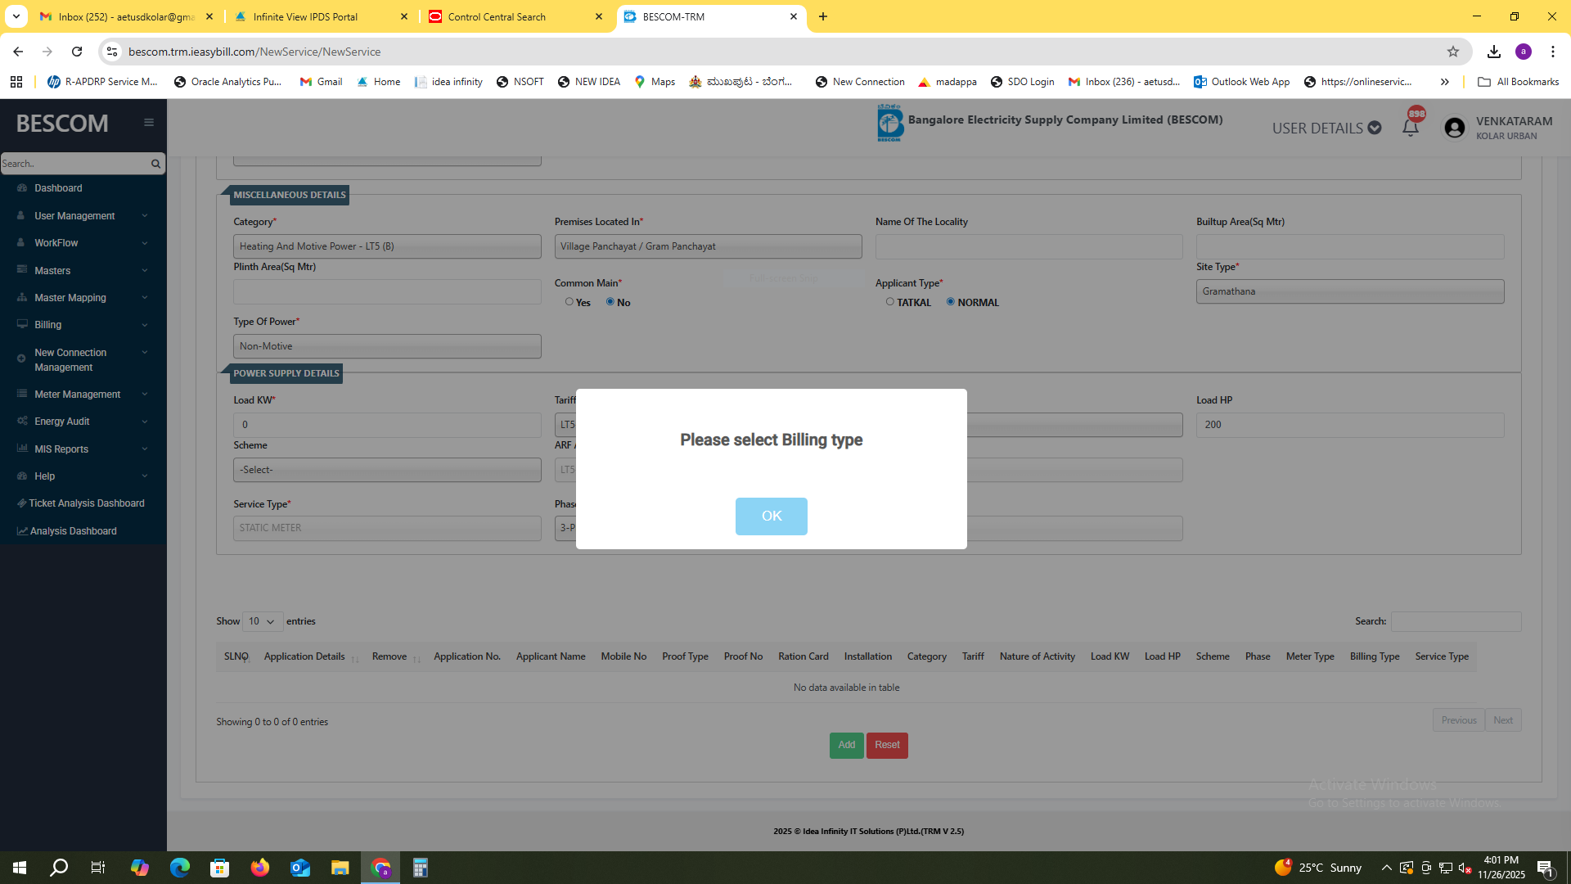
Task: Click the sidebar search magnifier icon
Action: click(x=155, y=164)
